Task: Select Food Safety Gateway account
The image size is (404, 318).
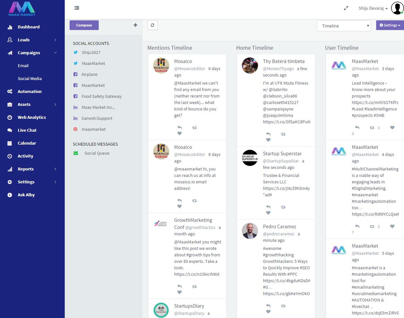Action: point(101,96)
